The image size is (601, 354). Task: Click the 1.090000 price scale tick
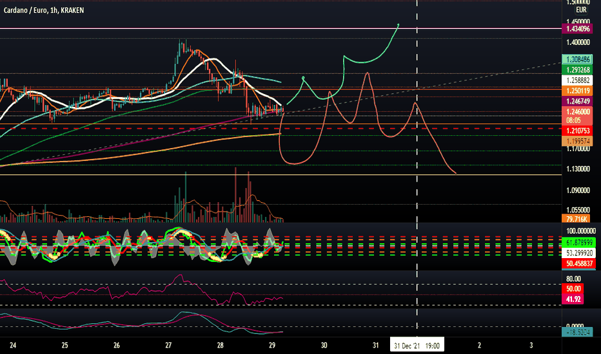(x=578, y=191)
